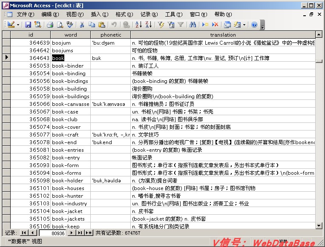The width and height of the screenshot is (325, 247).
Task: Click the File Search toolbar icon
Action: 38,25
